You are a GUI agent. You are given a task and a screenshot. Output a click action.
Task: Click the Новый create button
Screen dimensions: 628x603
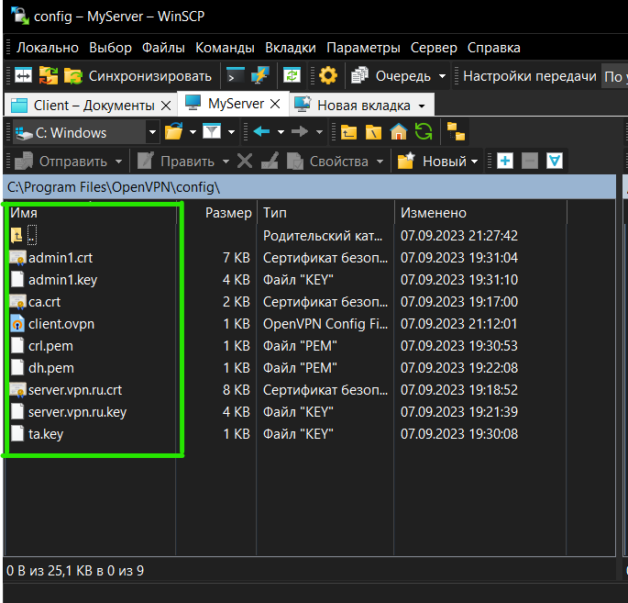pos(437,162)
